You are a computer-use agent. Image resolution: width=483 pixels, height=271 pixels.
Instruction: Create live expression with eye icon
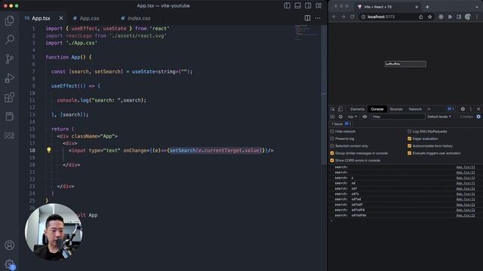365,117
